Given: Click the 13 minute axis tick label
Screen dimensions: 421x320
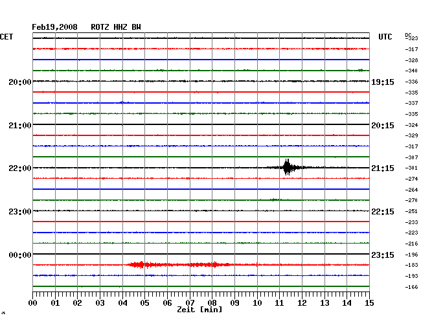Looking at the screenshot, I should 324,303.
